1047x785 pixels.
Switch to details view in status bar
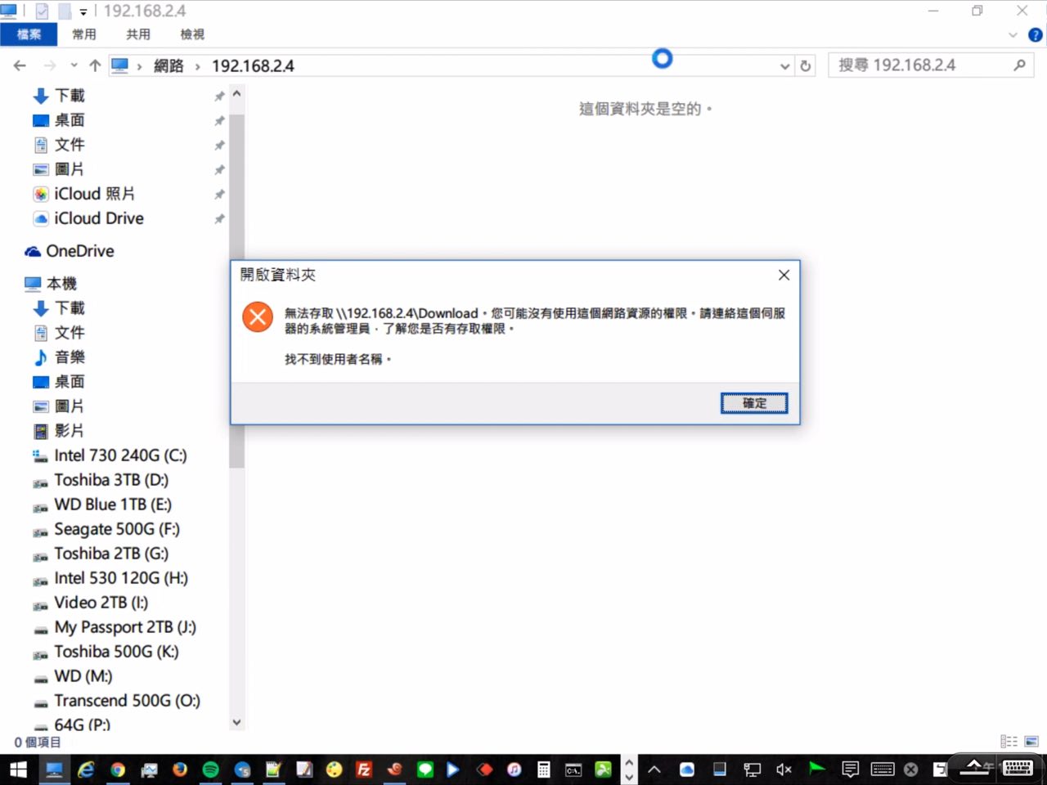[1009, 742]
